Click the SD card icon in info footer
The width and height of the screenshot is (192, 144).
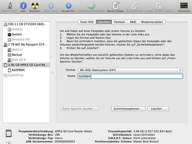[x=9, y=133]
